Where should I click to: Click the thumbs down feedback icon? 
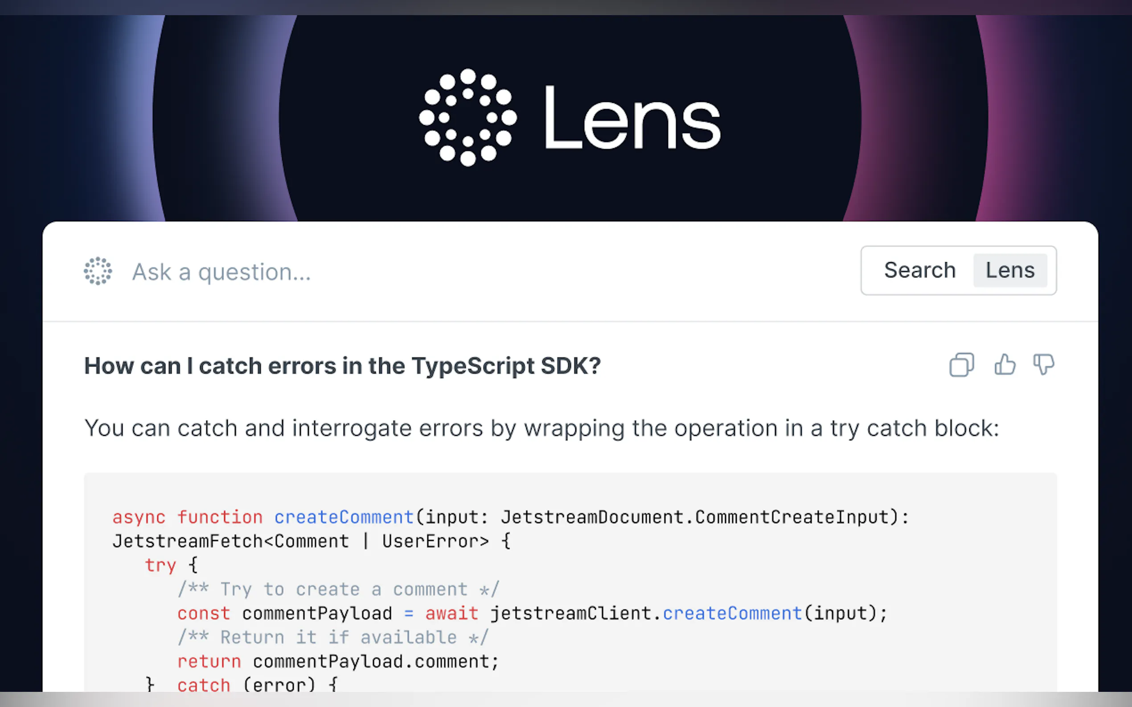pos(1044,365)
